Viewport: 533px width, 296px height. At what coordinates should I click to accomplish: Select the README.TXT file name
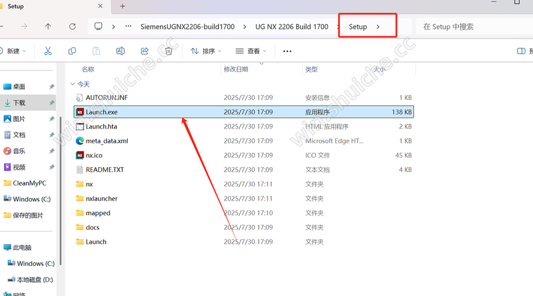tap(105, 169)
